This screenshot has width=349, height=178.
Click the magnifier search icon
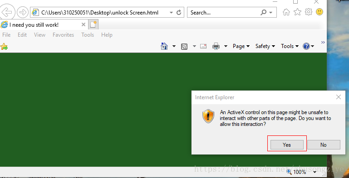(x=263, y=13)
